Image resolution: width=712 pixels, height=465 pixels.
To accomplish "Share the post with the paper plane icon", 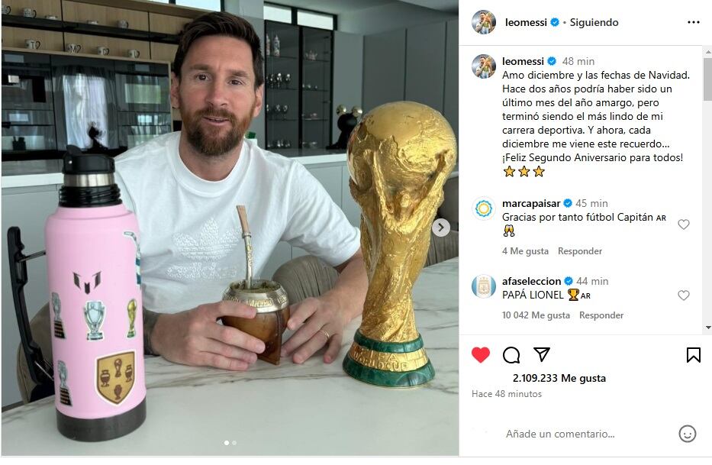I will coord(542,354).
